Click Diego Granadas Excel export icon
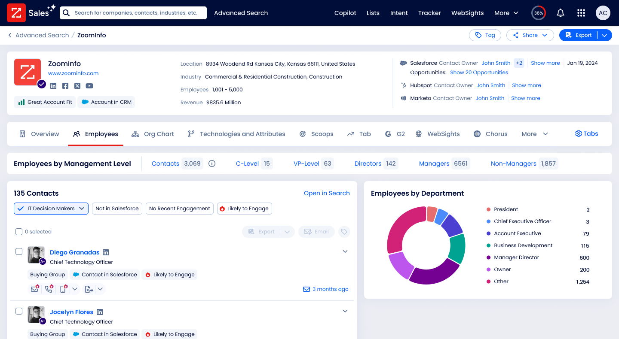 pyautogui.click(x=89, y=289)
